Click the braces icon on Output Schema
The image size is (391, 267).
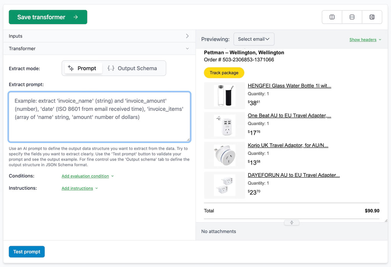(x=111, y=68)
